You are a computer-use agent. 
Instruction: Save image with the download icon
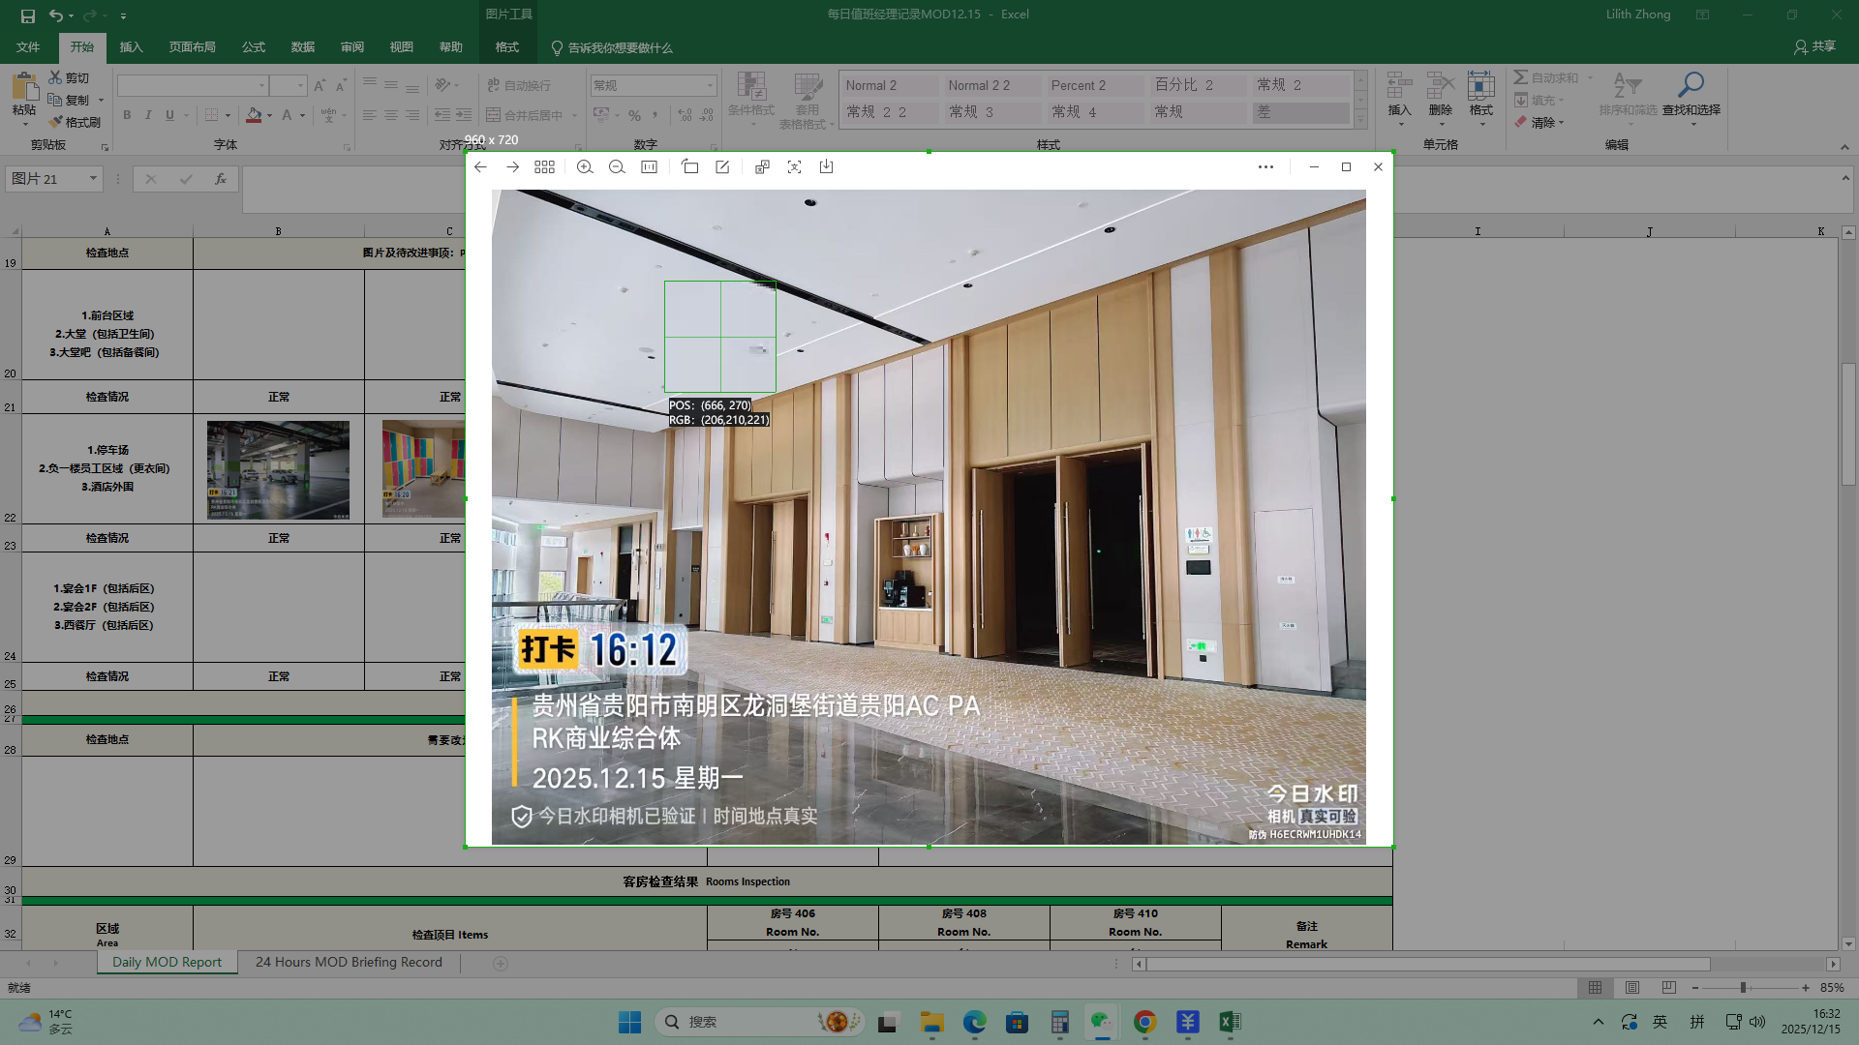pos(826,167)
